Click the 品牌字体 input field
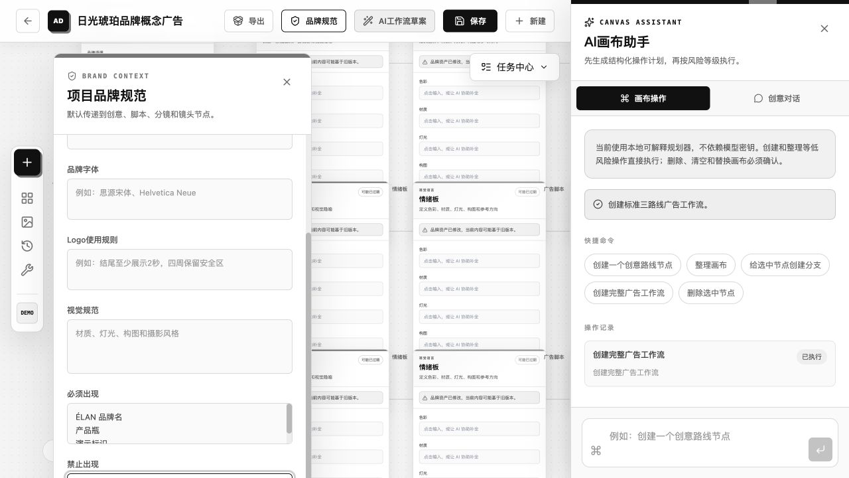This screenshot has height=478, width=849. 180,199
